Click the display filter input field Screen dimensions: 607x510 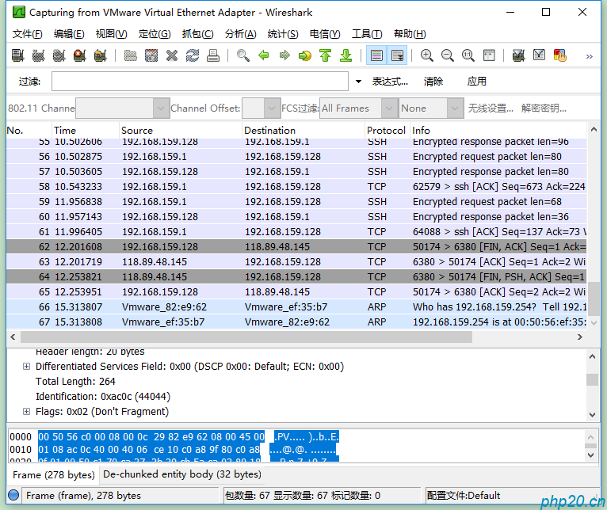click(200, 82)
